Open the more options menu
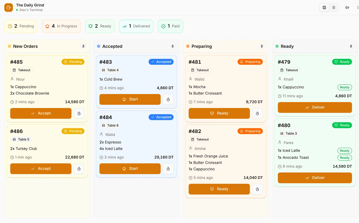Image resolution: width=359 pixels, height=223 pixels. pyautogui.click(x=357, y=8)
